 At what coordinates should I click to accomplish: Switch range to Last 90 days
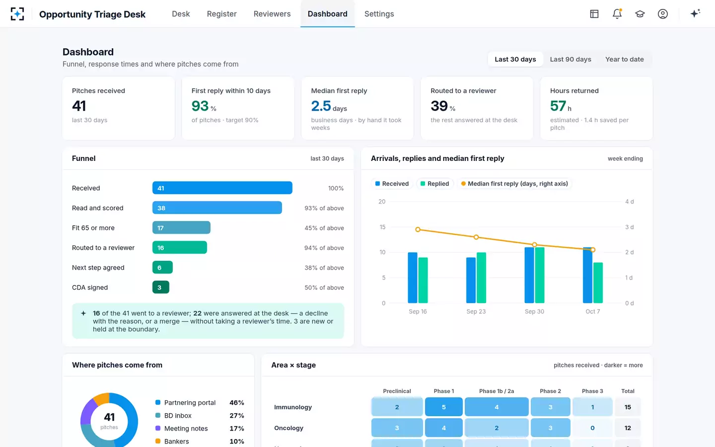click(x=571, y=59)
